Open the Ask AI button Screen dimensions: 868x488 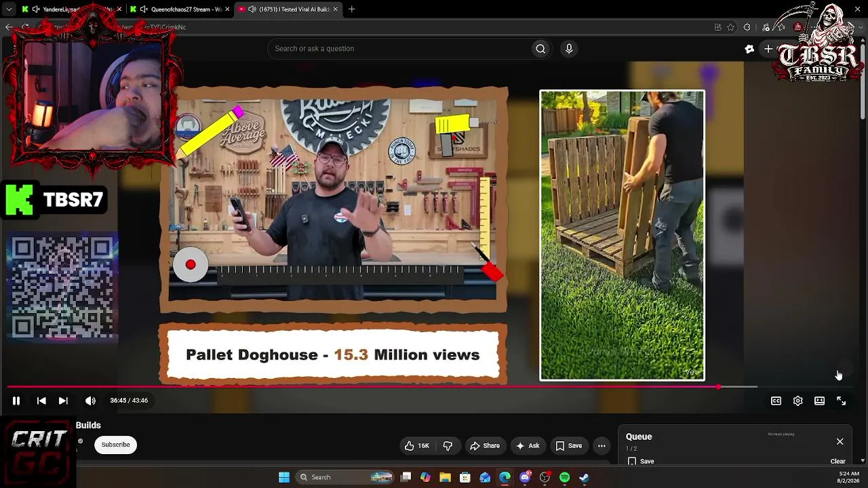click(x=528, y=445)
